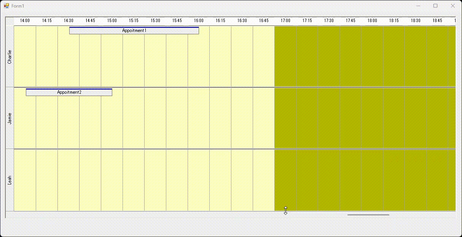The image size is (462, 237).
Task: Click Charlie's dark 17:00 time slot
Action: 285,56
